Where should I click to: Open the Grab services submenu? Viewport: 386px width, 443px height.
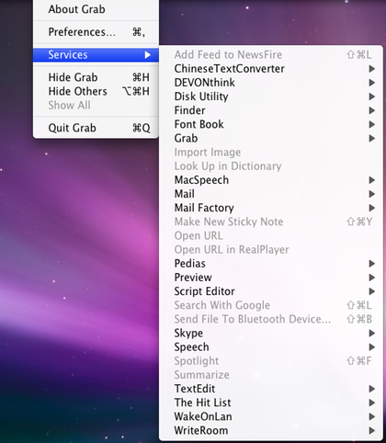pos(271,138)
